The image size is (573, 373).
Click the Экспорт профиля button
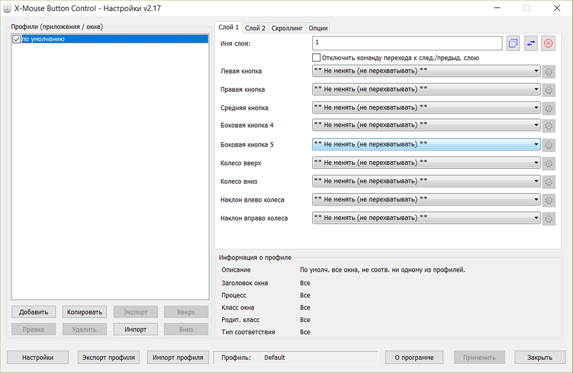pyautogui.click(x=108, y=357)
